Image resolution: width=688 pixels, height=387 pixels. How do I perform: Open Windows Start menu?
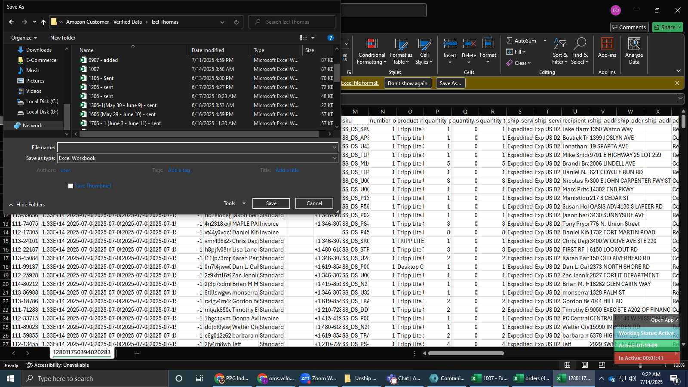click(x=10, y=378)
